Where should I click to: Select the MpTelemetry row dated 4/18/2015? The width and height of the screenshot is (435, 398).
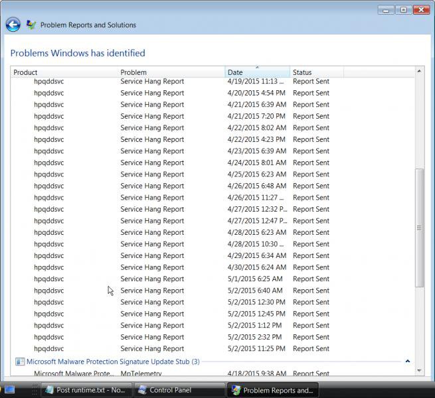point(213,373)
